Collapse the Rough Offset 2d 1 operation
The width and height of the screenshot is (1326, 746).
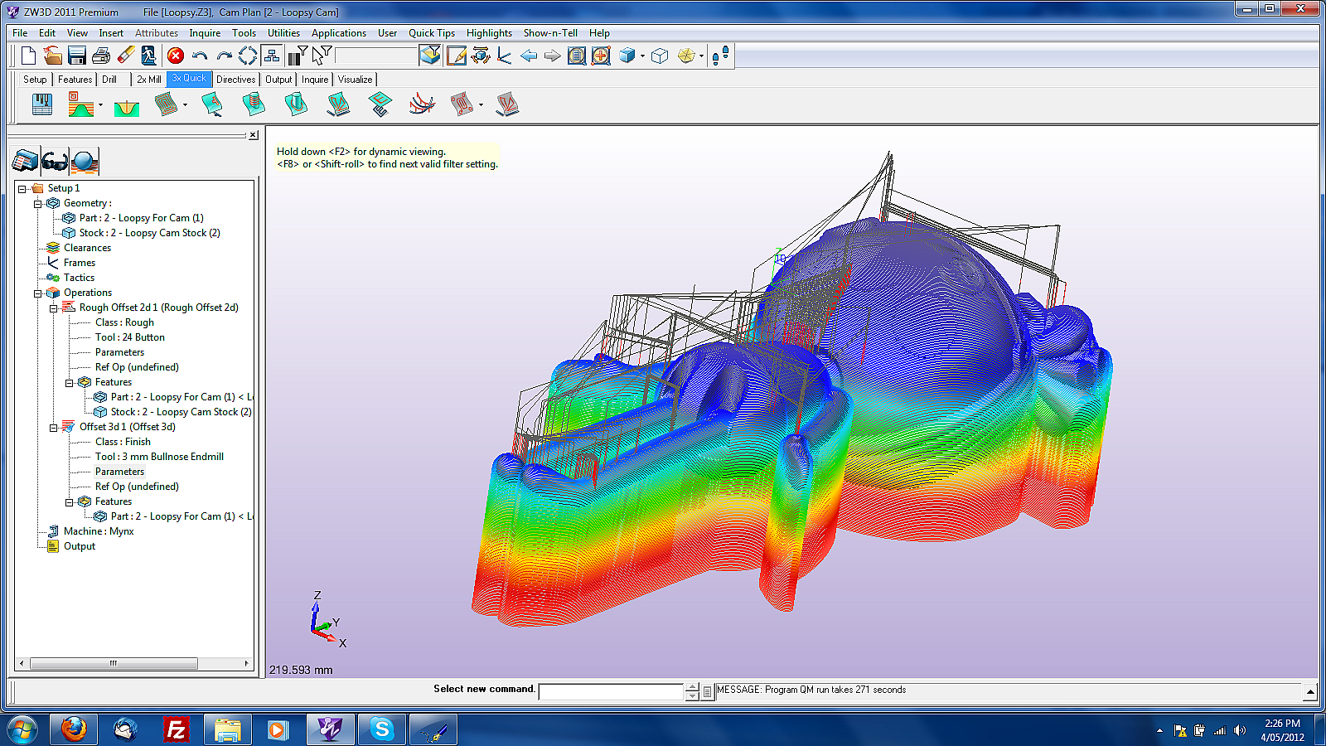(54, 308)
